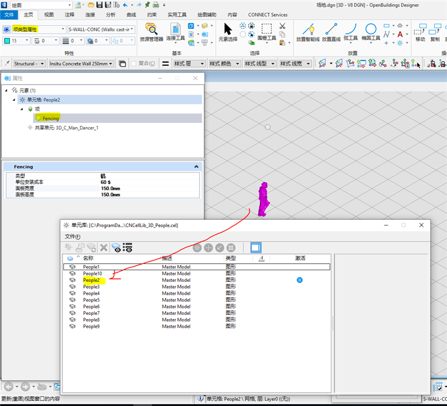The image size is (447, 406).
Task: Open the line weight 0 dropdown
Action: 72,41
